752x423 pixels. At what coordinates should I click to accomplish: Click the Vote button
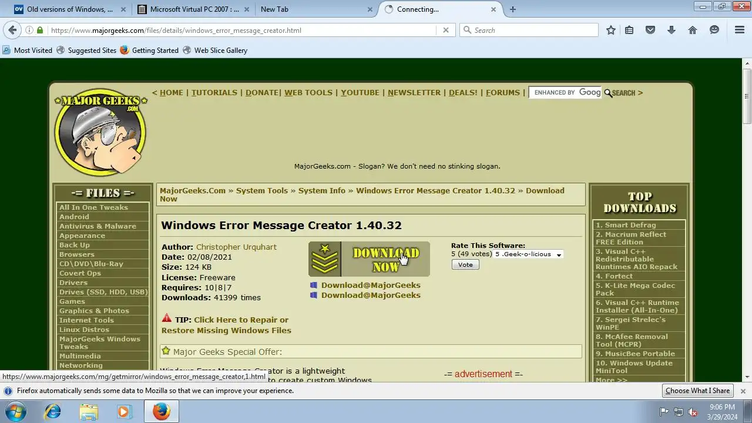pos(465,265)
